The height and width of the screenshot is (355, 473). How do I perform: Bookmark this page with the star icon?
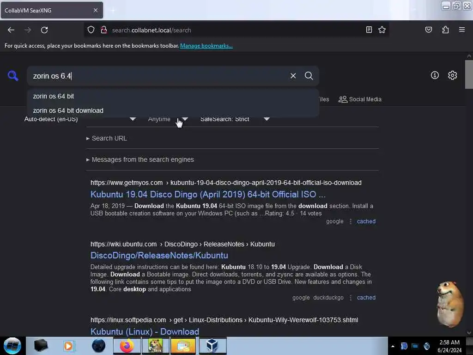coord(382,30)
